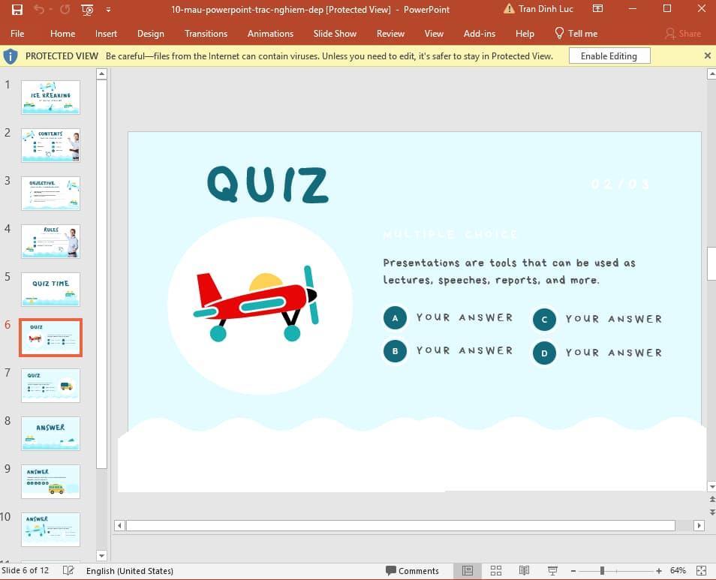Click the 64% zoom level button
This screenshot has height=580, width=716.
[x=678, y=571]
